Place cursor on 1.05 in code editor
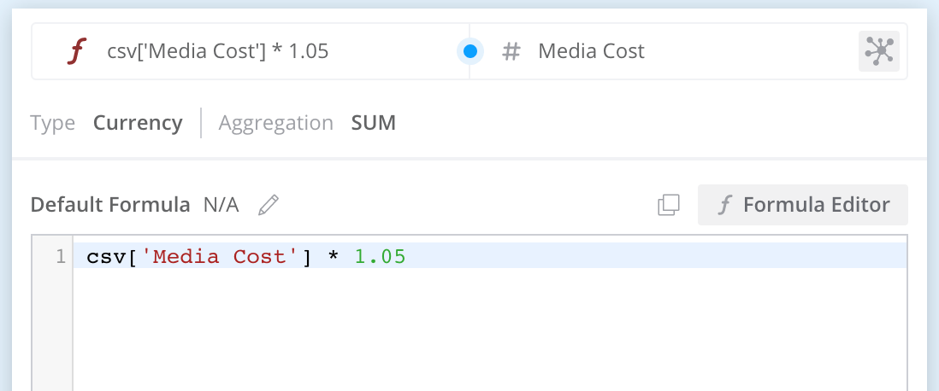The width and height of the screenshot is (939, 391). pos(380,256)
